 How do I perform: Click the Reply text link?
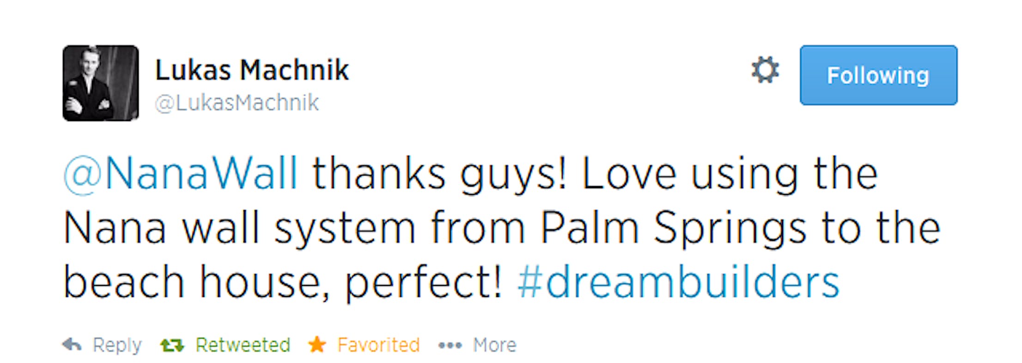(117, 345)
